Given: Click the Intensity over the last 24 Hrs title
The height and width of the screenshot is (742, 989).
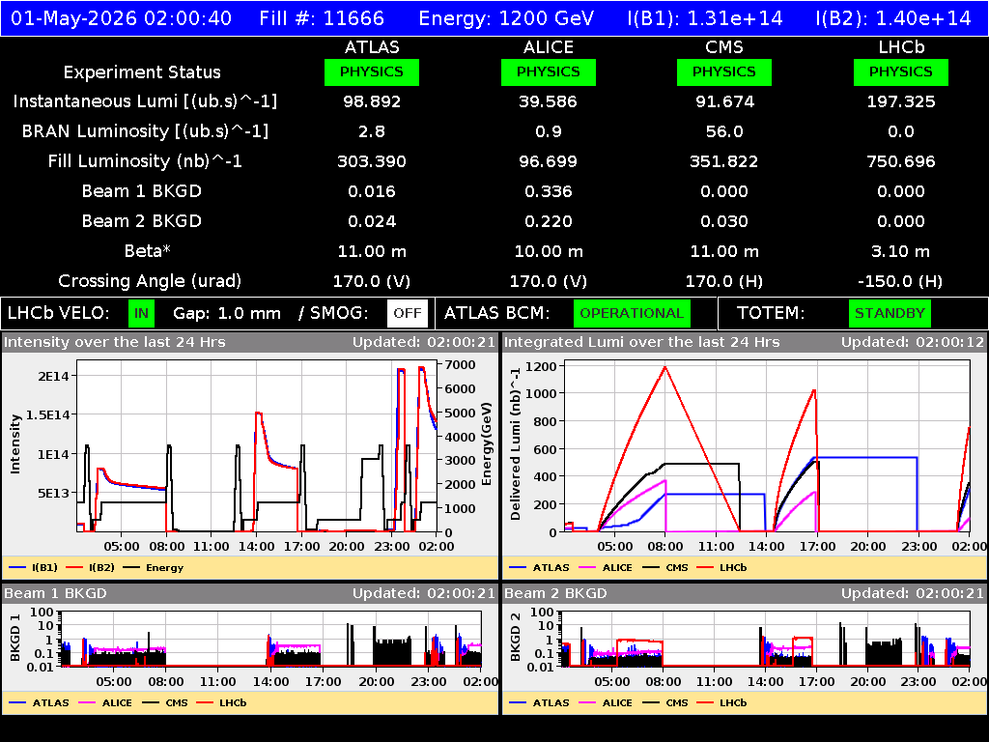Looking at the screenshot, I should (114, 342).
